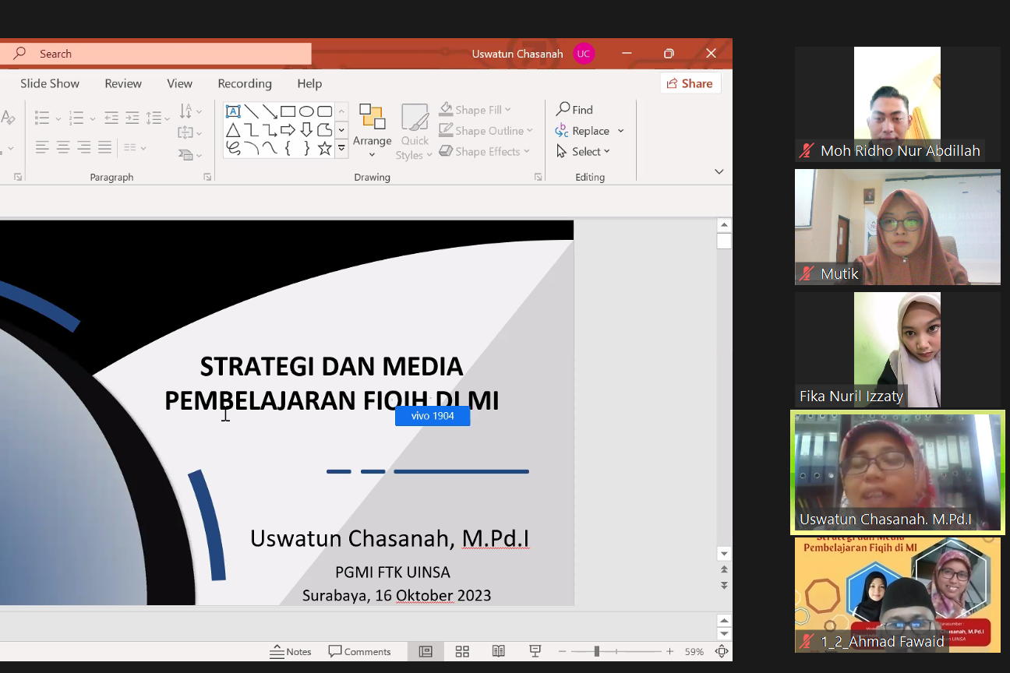Screen dimensions: 1010x673
Task: Toggle numbered list formatting
Action: point(77,118)
